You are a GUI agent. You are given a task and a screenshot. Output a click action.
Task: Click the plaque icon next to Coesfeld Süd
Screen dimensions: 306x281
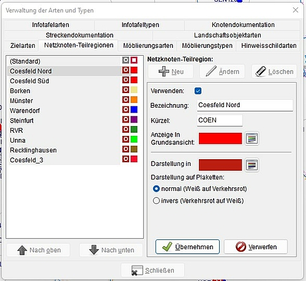(x=125, y=80)
